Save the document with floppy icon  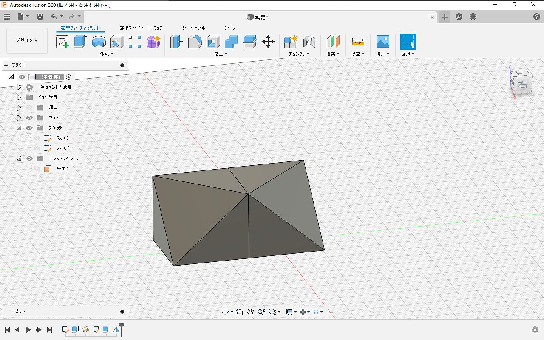pos(40,17)
